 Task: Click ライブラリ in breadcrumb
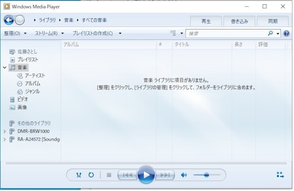[47, 20]
